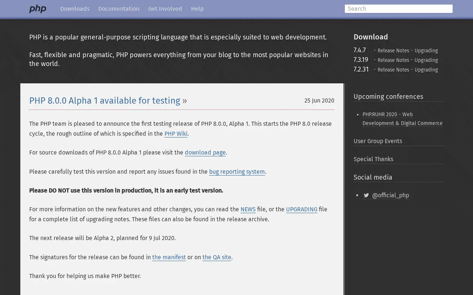Open the UPGRADING file link
Screen dimensions: 473x295
click(x=302, y=209)
